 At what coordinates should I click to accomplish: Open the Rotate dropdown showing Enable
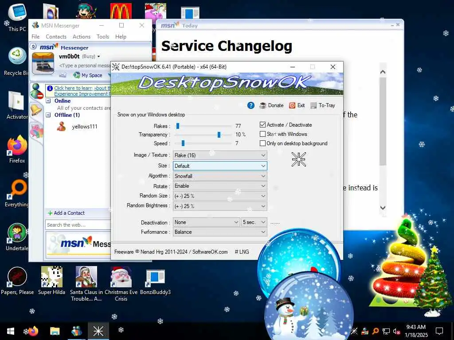pyautogui.click(x=220, y=186)
